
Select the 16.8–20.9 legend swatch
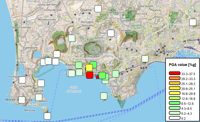click(175, 93)
